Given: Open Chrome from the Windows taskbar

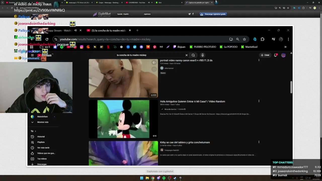Looking at the screenshot, I should [x=153, y=178].
